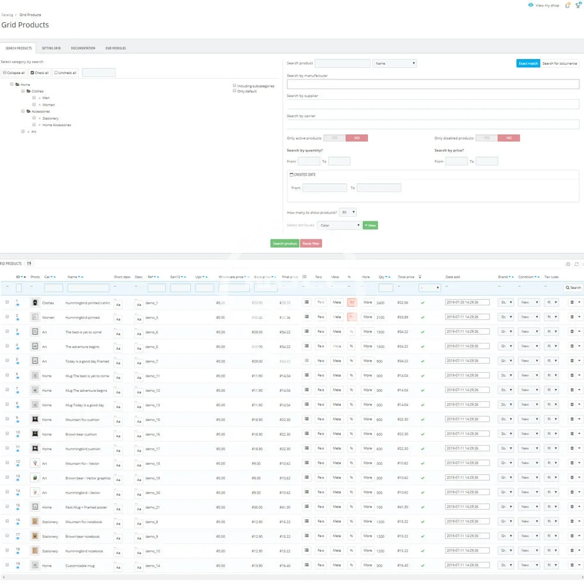Open the How many products dropdown
This screenshot has width=584, height=584.
point(347,213)
